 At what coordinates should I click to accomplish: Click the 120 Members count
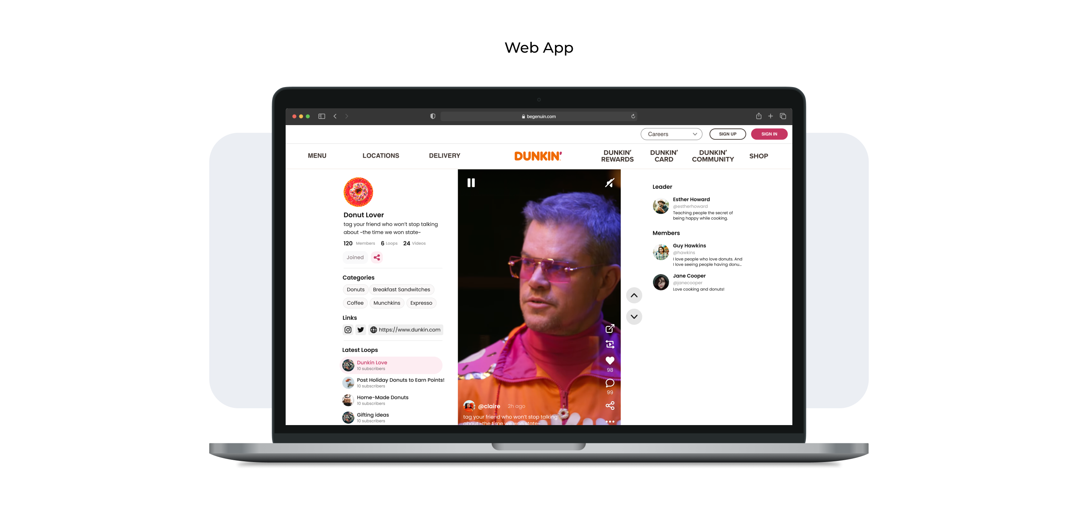pyautogui.click(x=359, y=244)
